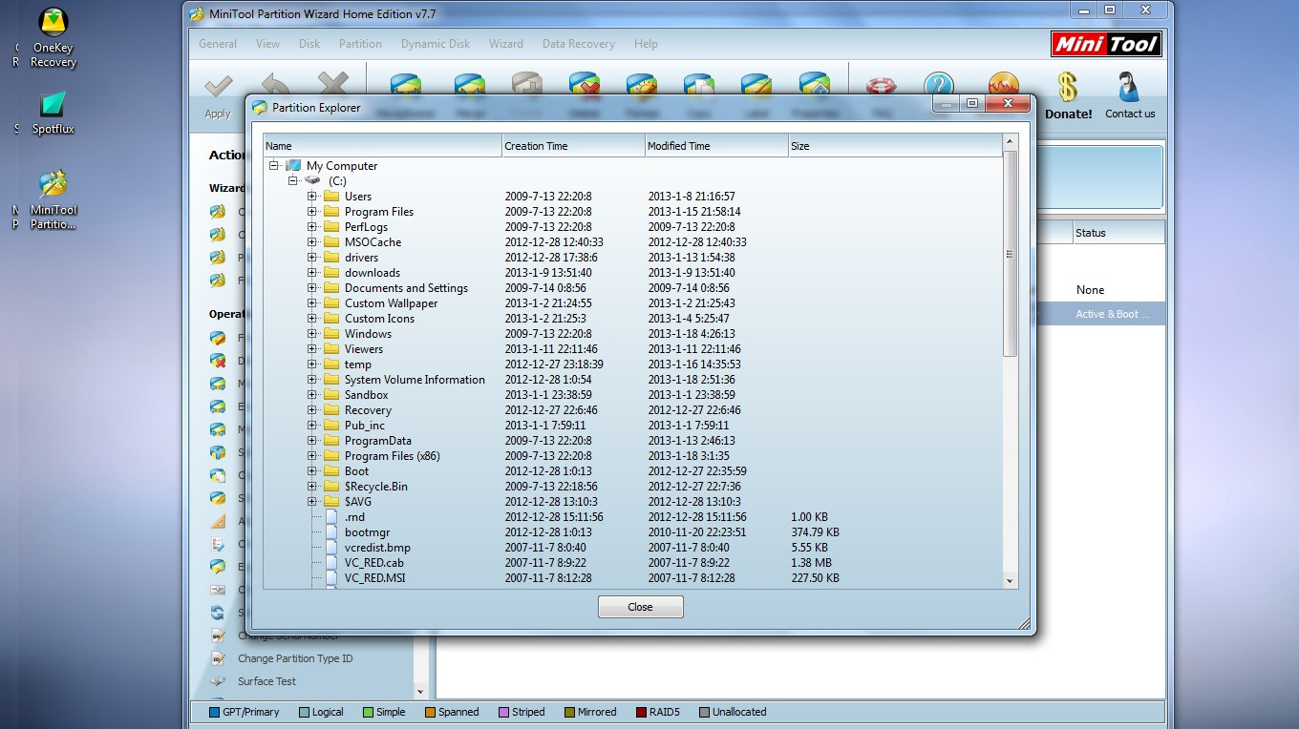Select the MiniTool Partition desktop shortcut
The width and height of the screenshot is (1299, 729).
click(x=53, y=184)
